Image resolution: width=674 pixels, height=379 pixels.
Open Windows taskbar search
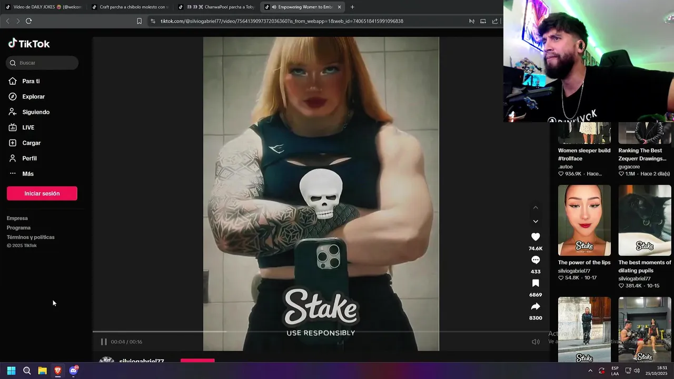(x=27, y=371)
